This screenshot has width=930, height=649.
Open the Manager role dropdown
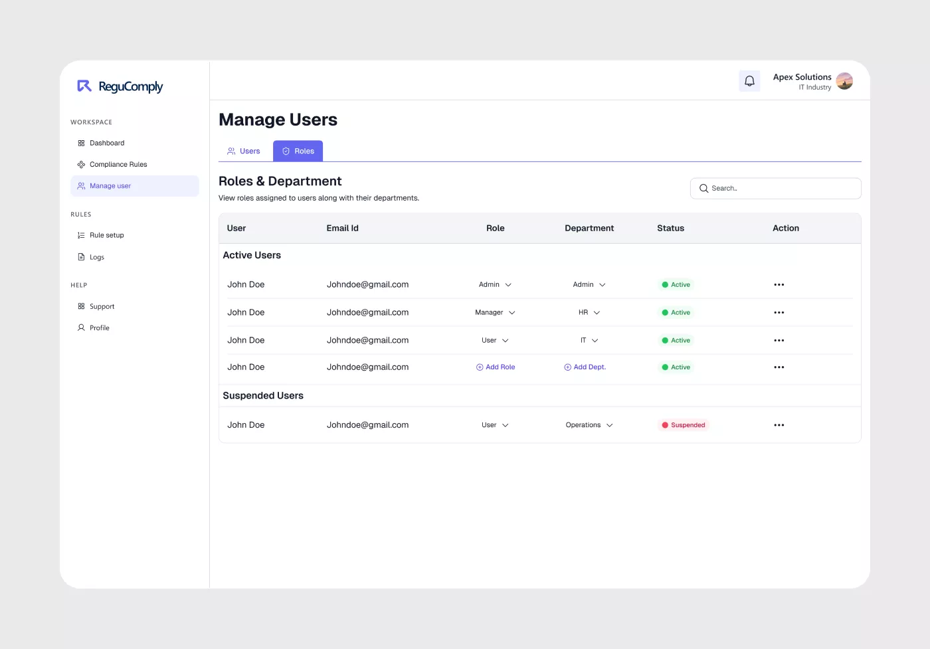495,312
